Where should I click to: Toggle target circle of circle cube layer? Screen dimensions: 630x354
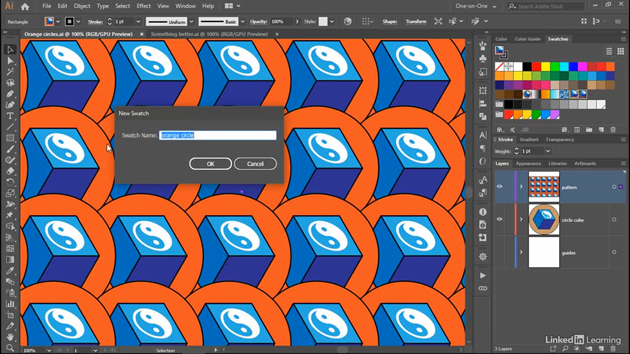(614, 219)
